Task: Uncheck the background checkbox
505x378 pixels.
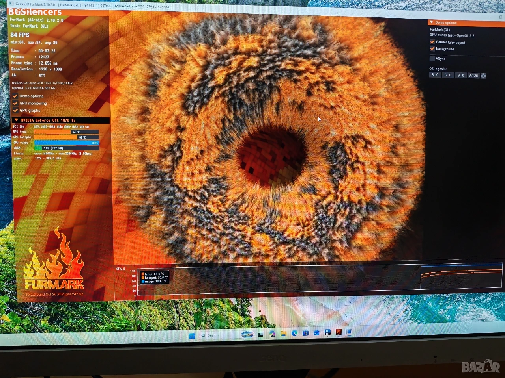Action: [432, 48]
